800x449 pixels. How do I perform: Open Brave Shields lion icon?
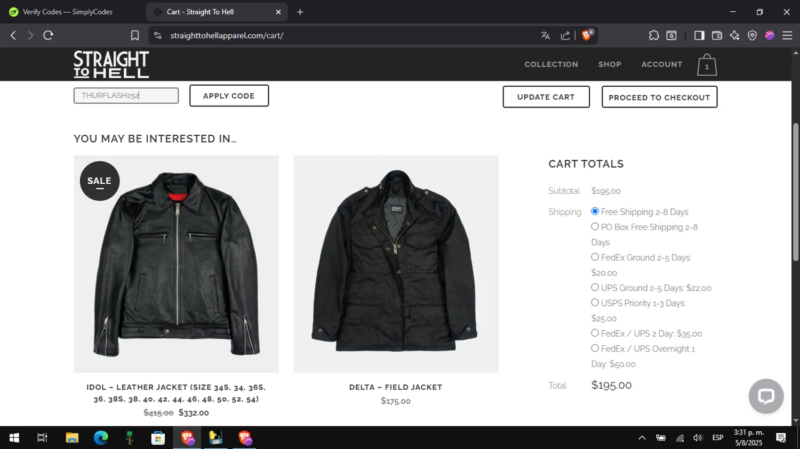point(587,35)
